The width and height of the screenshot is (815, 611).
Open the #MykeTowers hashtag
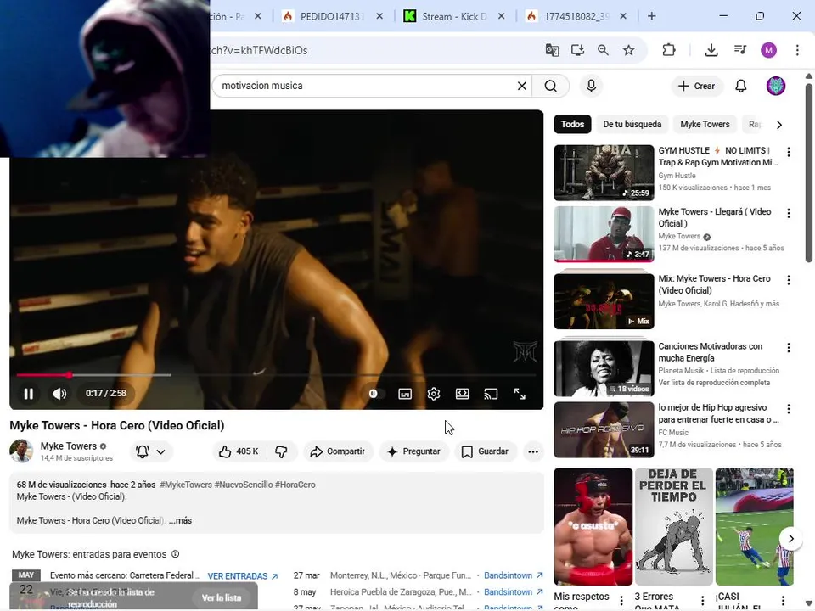[x=186, y=485]
